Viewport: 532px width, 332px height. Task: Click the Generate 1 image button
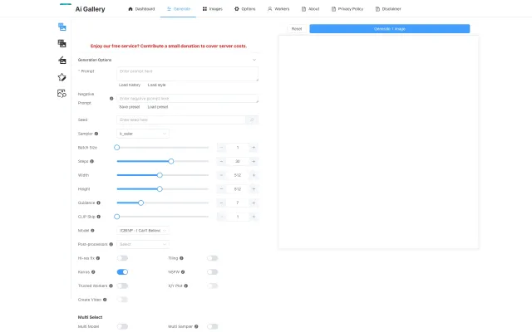pyautogui.click(x=389, y=28)
